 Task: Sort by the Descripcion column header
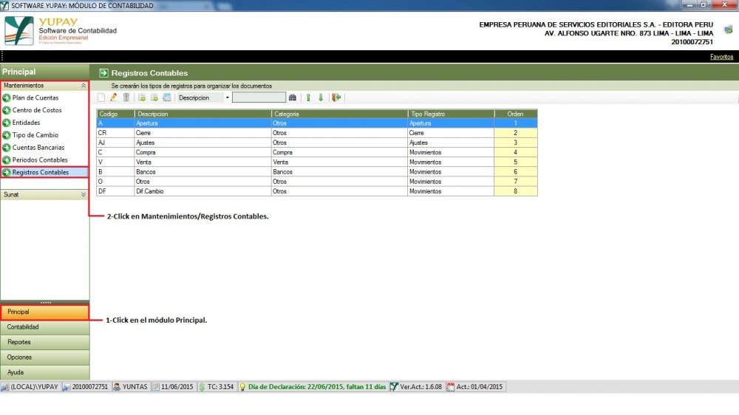pyautogui.click(x=202, y=114)
